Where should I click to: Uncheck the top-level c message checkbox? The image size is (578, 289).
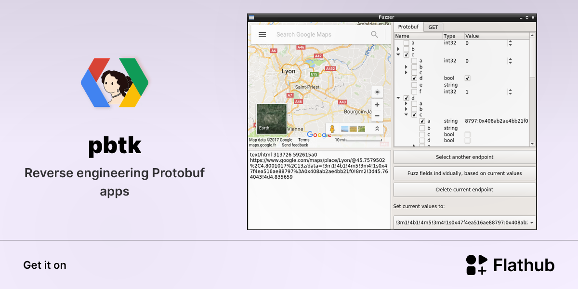click(406, 55)
